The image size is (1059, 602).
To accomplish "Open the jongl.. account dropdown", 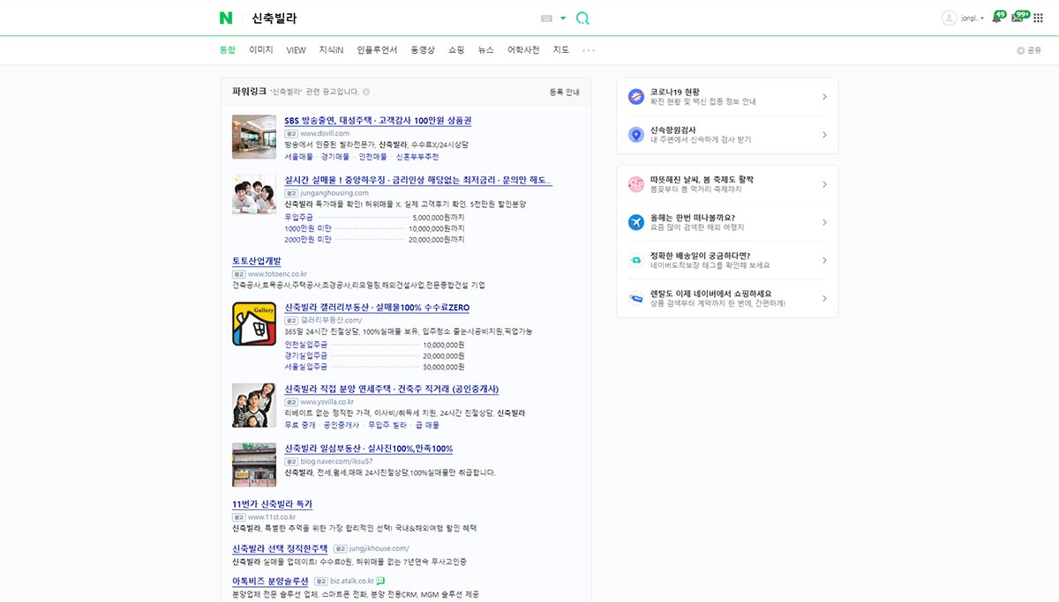I will [964, 18].
